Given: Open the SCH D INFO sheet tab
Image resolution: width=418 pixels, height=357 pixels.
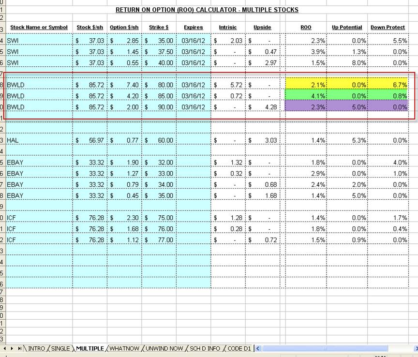Looking at the screenshot, I should [205, 348].
